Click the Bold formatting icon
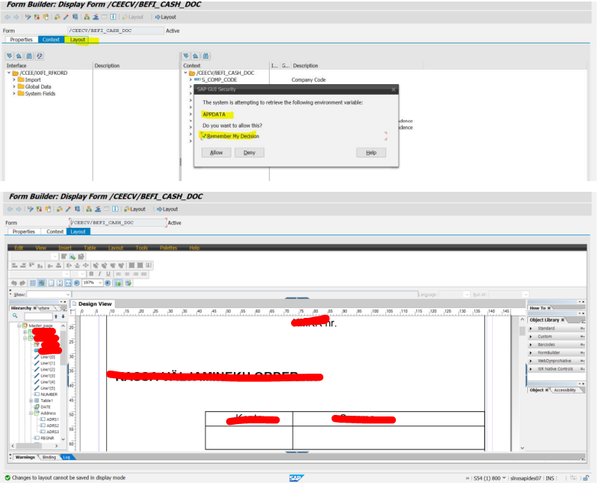This screenshot has height=486, width=599. point(90,274)
